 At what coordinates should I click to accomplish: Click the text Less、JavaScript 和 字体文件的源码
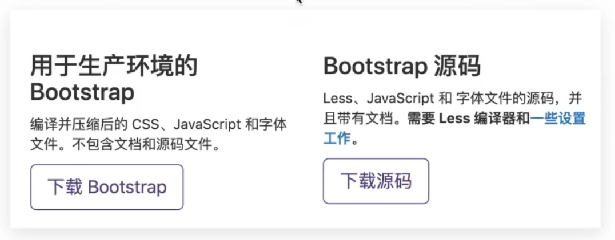point(439,99)
